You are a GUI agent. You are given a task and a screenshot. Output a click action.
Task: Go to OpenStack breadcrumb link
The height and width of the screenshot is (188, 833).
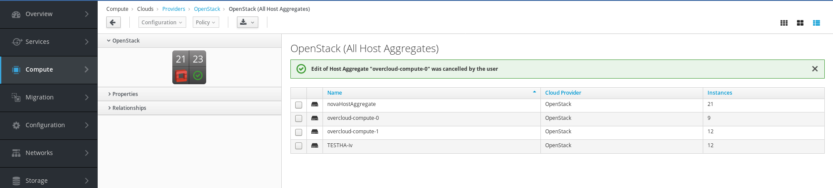(207, 9)
